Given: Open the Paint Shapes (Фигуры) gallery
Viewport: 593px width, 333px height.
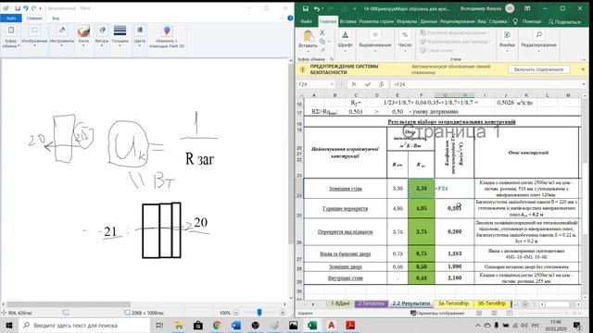Looking at the screenshot, I should 102,37.
